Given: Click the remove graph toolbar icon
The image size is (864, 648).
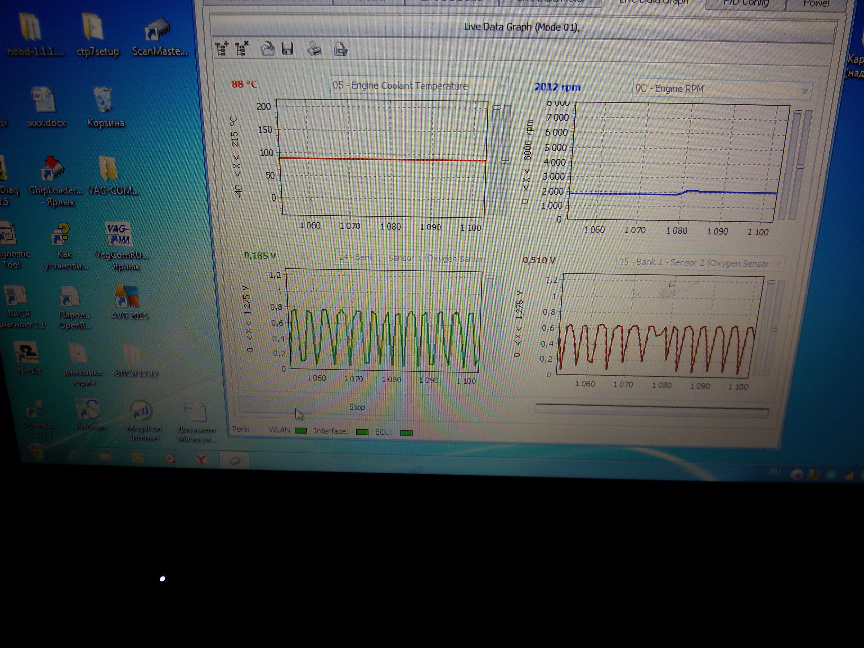Looking at the screenshot, I should (242, 49).
